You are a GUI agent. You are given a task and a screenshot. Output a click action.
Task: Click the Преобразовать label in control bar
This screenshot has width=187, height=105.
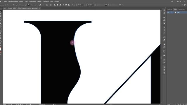pos(8,5)
